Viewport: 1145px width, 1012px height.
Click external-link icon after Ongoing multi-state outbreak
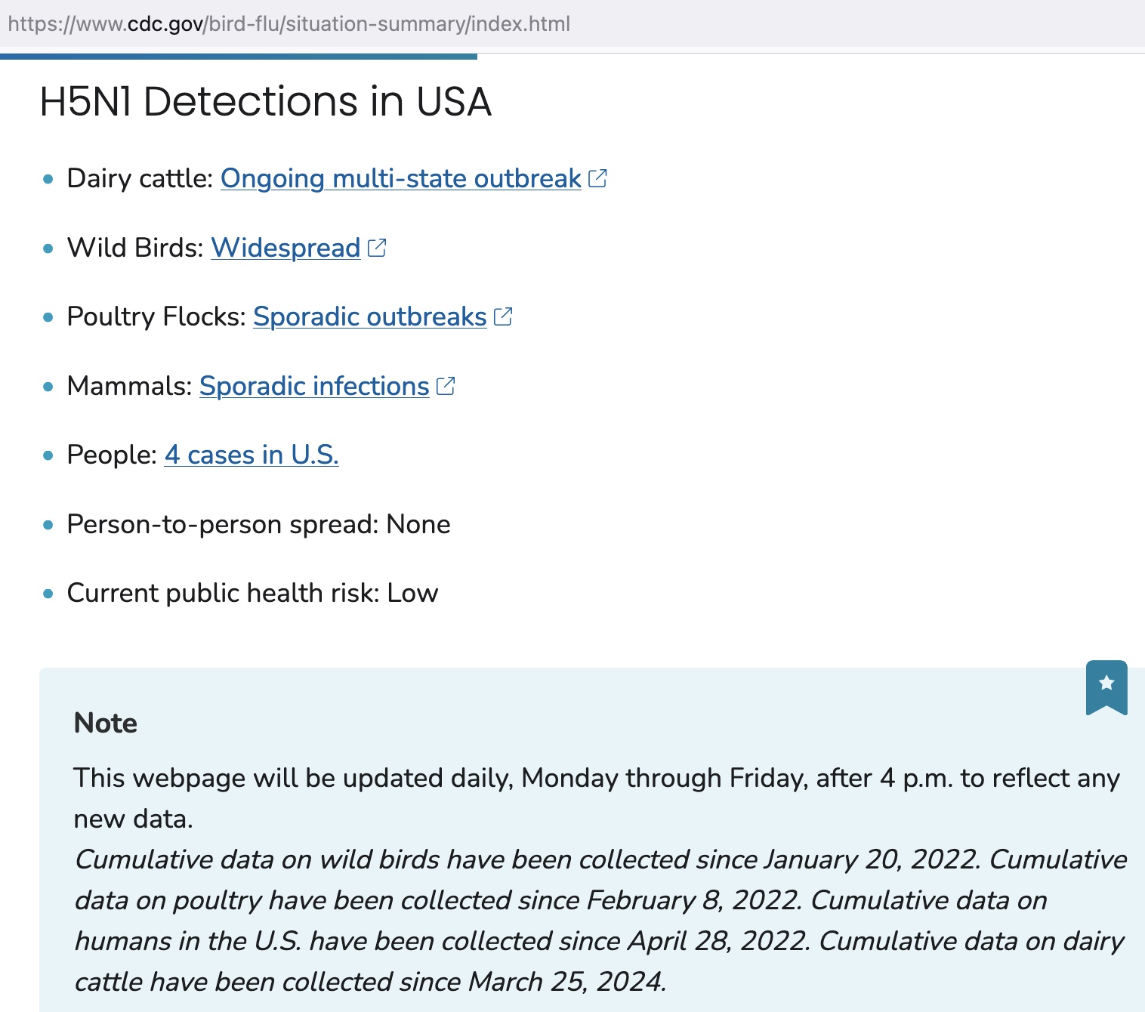click(x=597, y=178)
